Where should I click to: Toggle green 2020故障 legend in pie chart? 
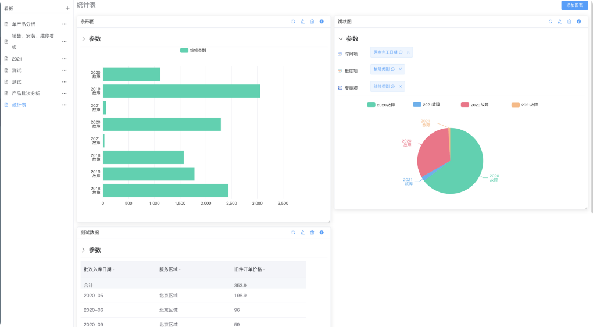381,105
